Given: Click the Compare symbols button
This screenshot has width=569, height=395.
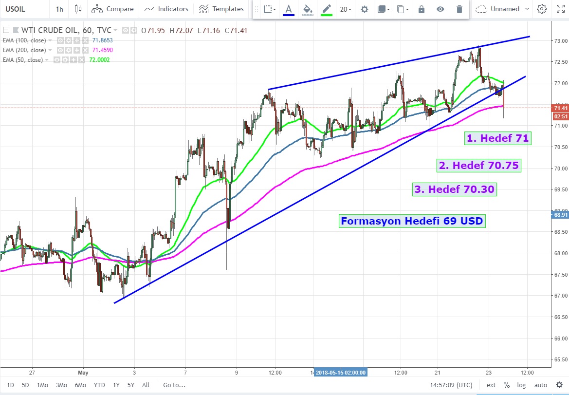Looking at the screenshot, I should tap(112, 9).
